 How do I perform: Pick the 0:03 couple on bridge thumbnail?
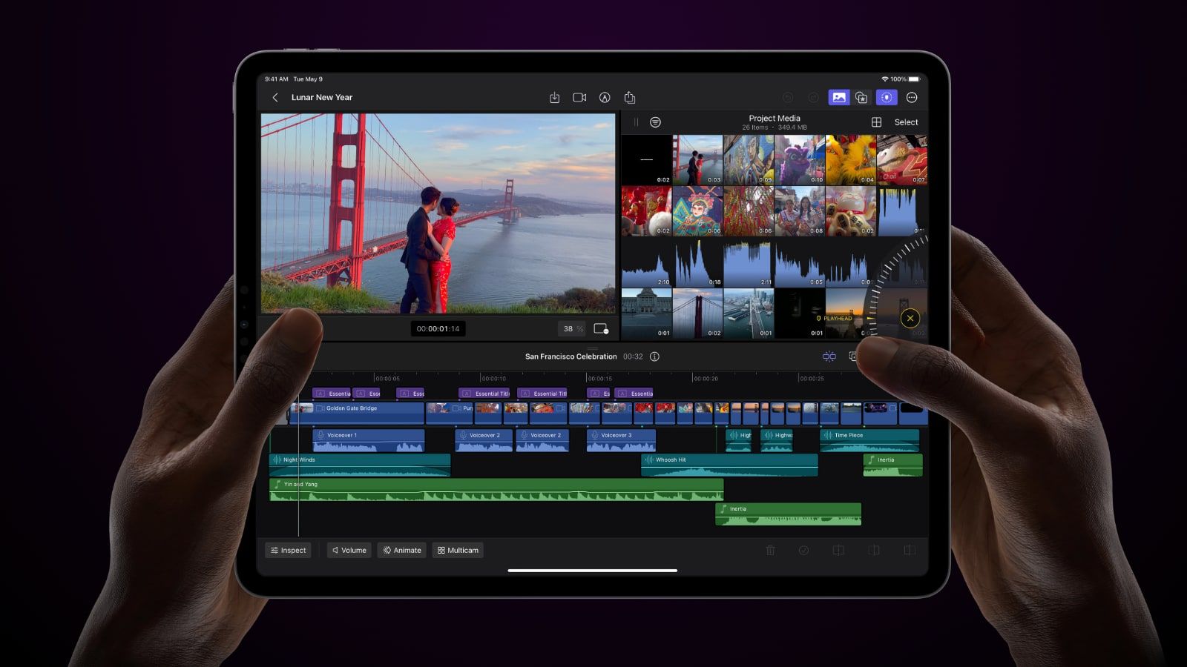697,159
